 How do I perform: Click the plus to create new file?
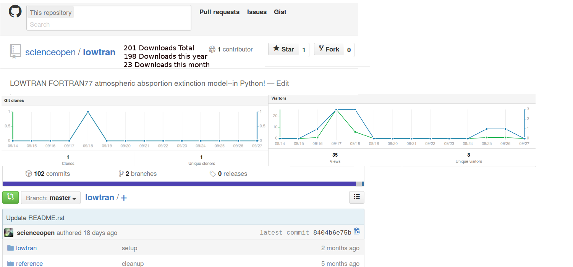[x=124, y=198]
